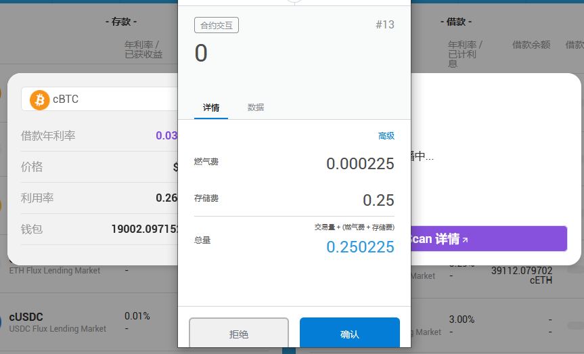Click the 合约交互 contract interaction badge
Screen dimensions: 584x354
[217, 25]
